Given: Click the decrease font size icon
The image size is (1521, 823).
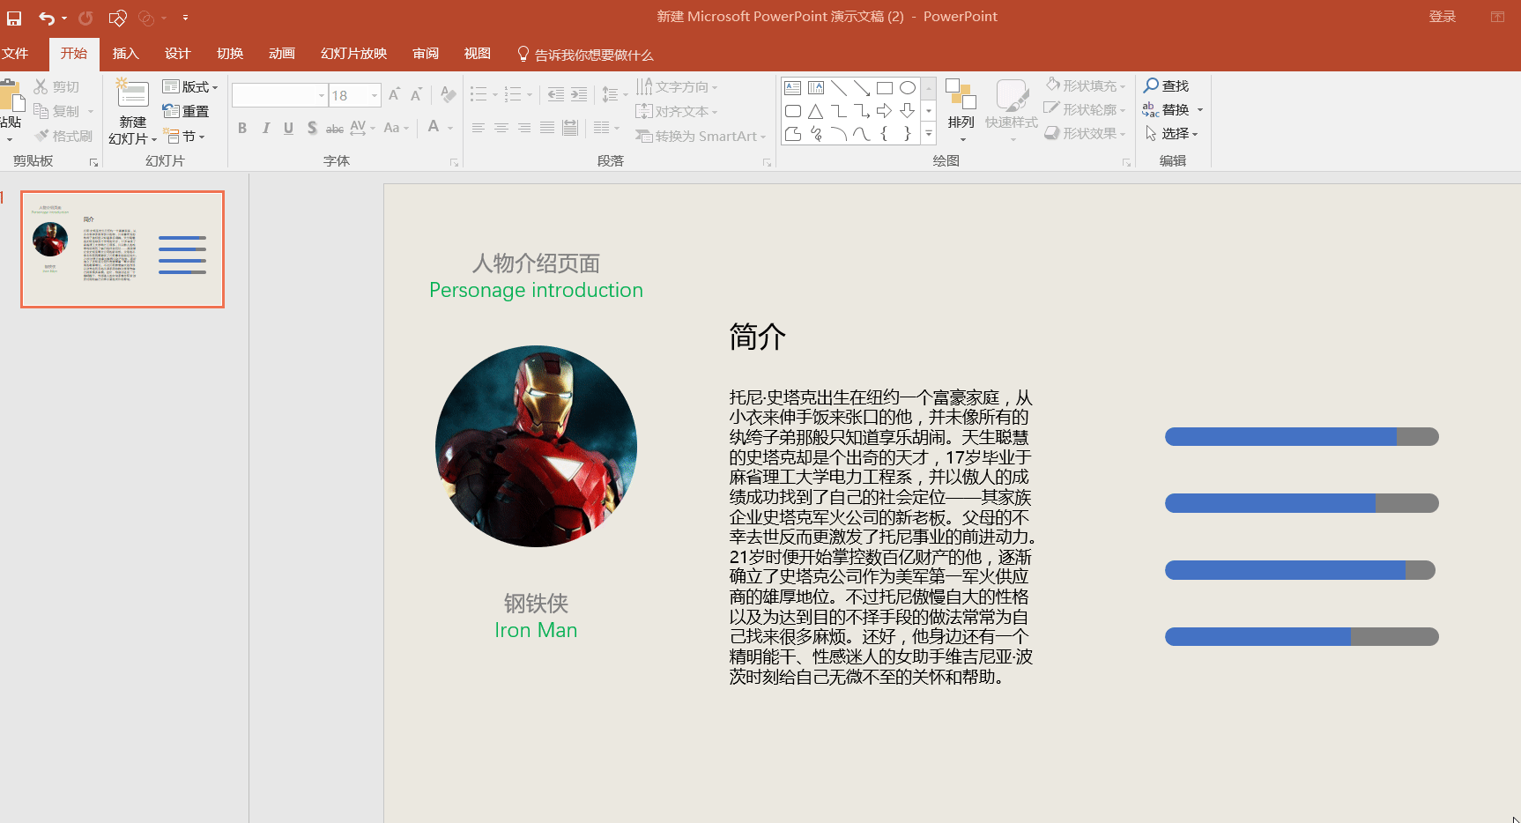Looking at the screenshot, I should pyautogui.click(x=416, y=94).
